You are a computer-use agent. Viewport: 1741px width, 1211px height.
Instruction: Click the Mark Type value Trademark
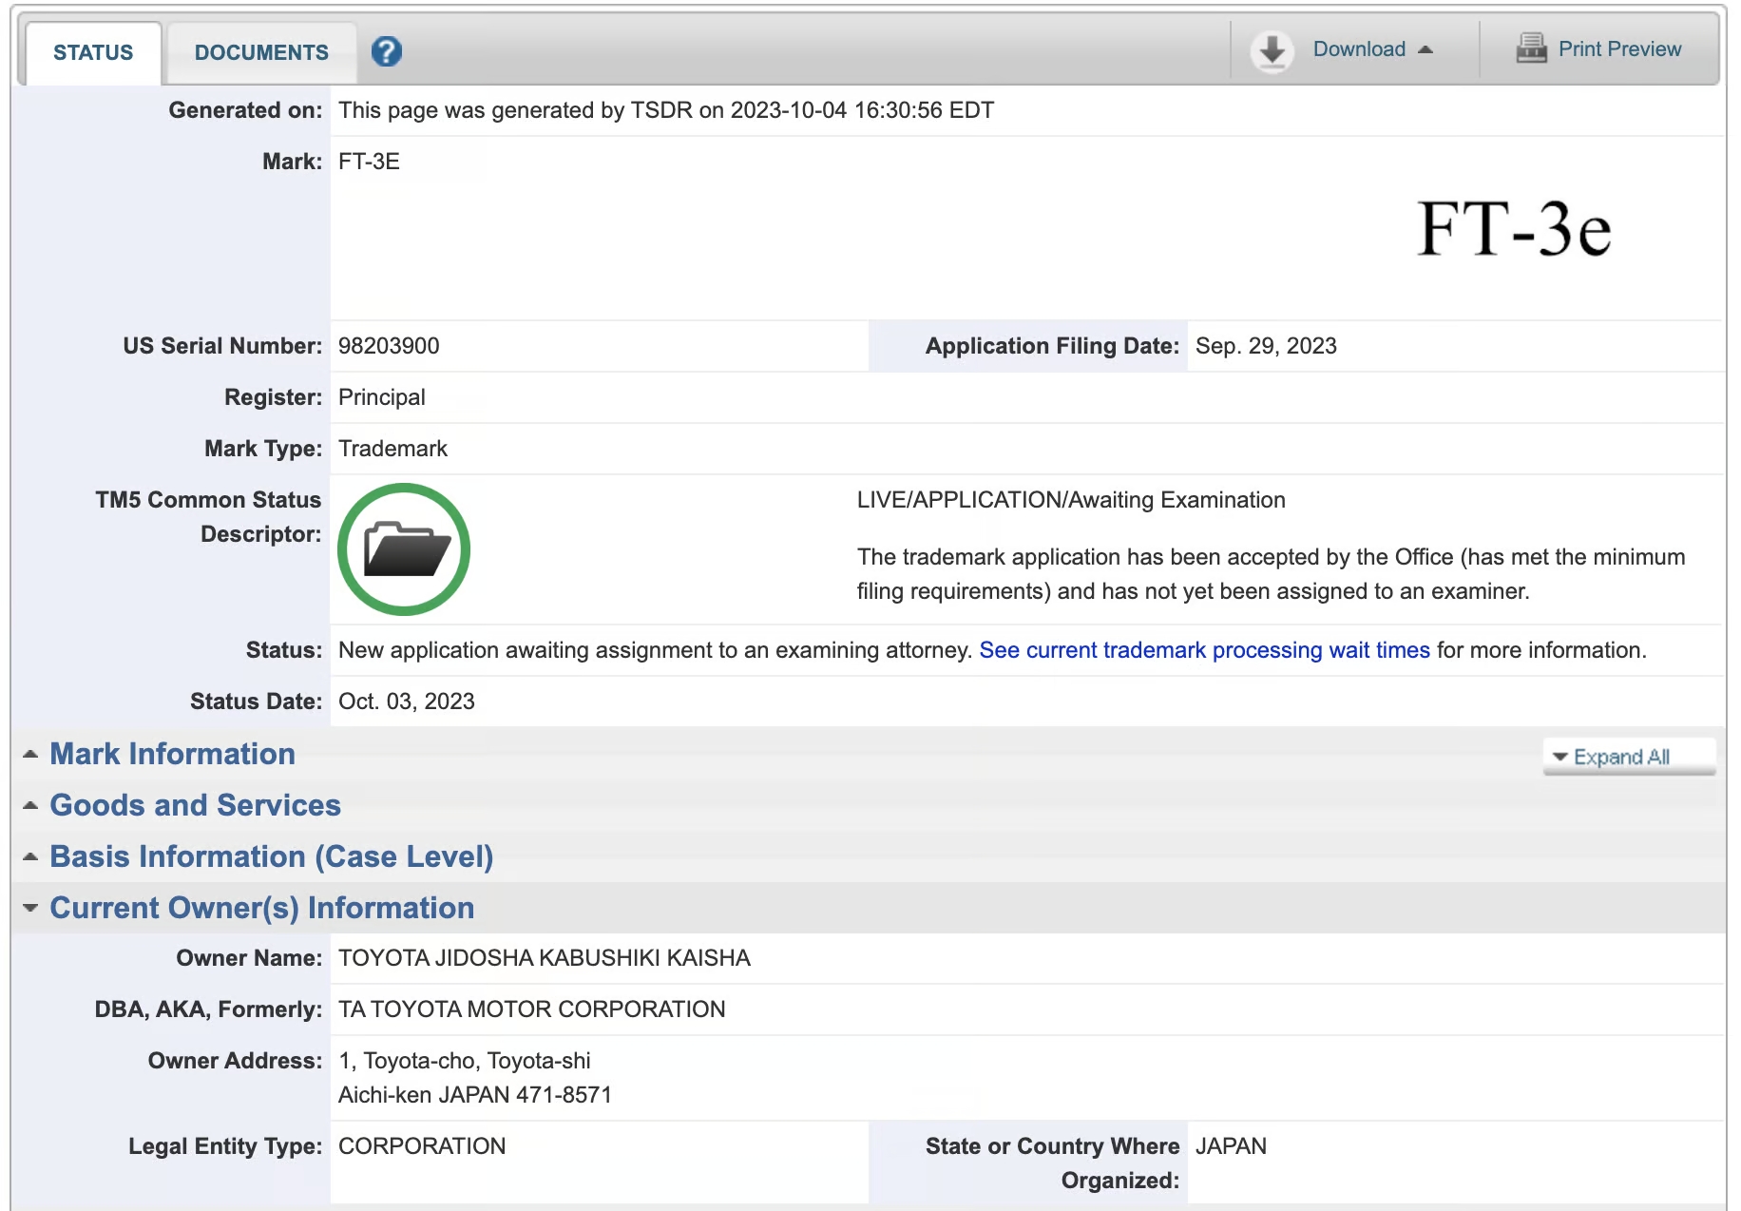coord(392,449)
